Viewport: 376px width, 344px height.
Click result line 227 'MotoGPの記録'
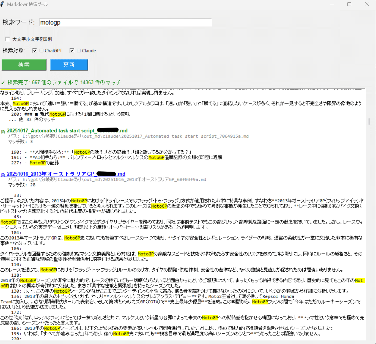pyautogui.click(x=35, y=163)
